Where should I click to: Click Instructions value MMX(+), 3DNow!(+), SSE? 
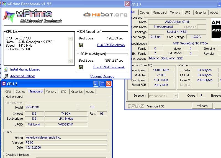coord(185,58)
